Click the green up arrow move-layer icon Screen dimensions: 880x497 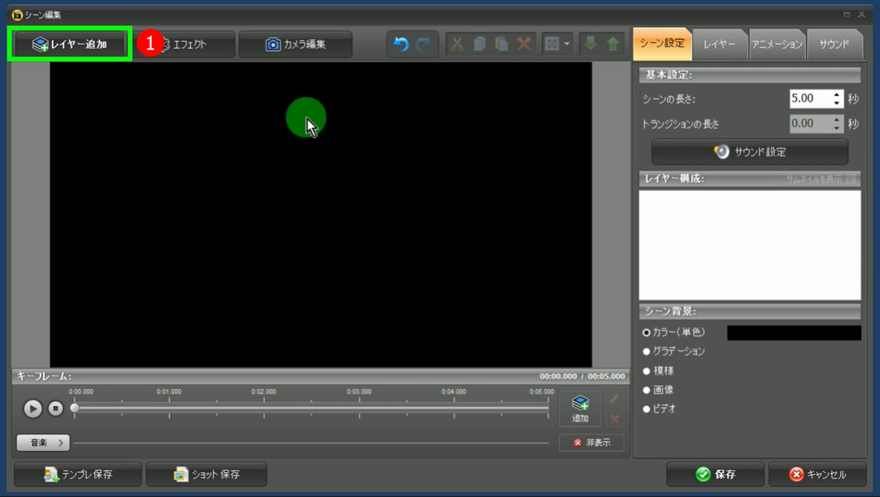612,44
